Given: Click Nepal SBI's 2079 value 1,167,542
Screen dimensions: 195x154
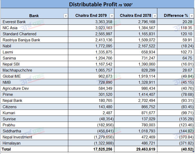Looking at the screenshot, I should (x=104, y=64).
